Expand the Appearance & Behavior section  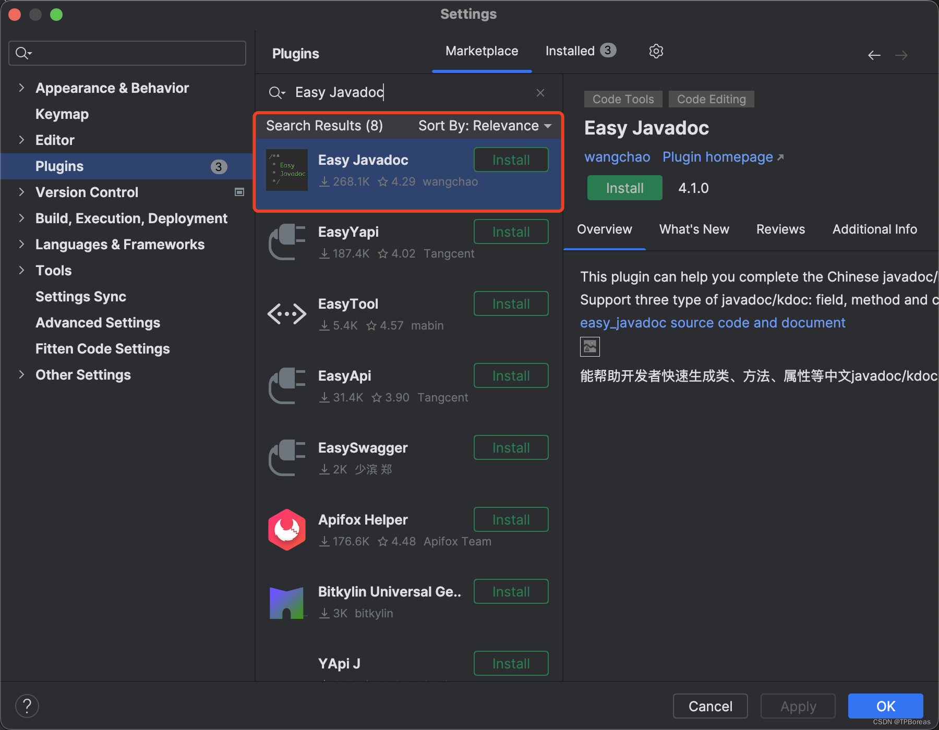pos(21,88)
